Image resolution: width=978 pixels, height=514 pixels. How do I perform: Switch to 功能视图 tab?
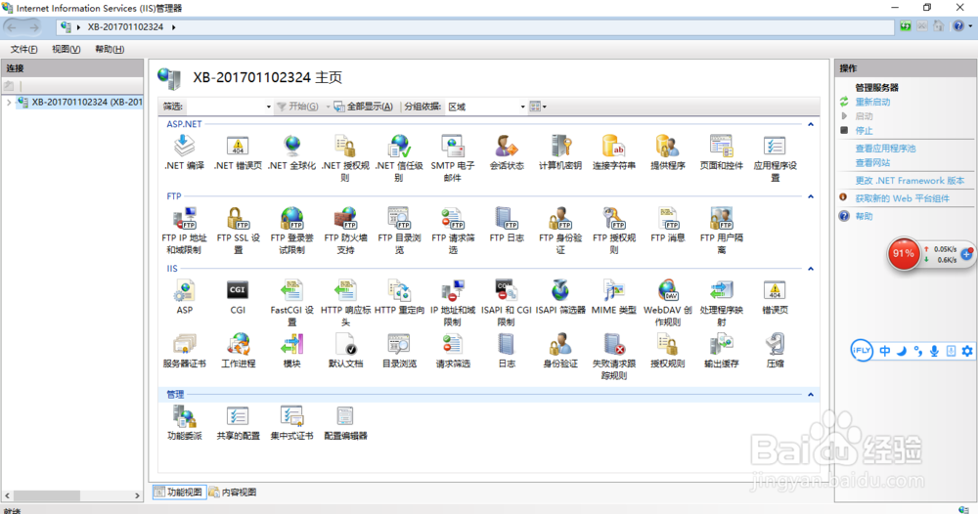click(179, 493)
